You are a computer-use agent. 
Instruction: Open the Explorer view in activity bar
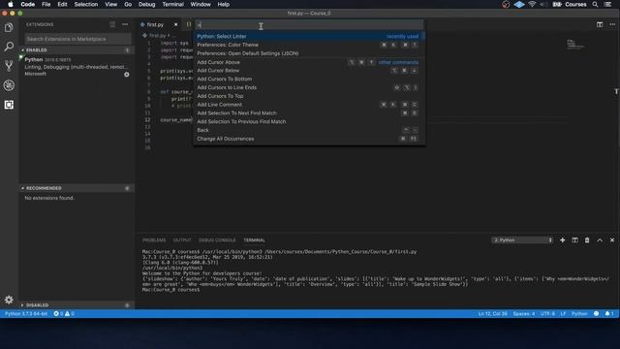[x=9, y=28]
